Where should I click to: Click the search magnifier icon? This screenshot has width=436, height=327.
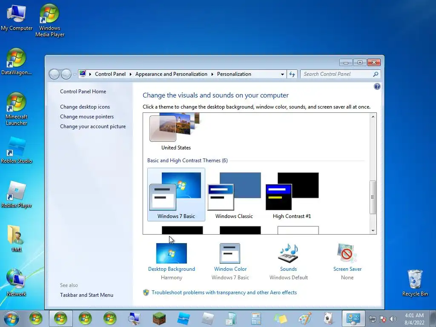pyautogui.click(x=376, y=74)
